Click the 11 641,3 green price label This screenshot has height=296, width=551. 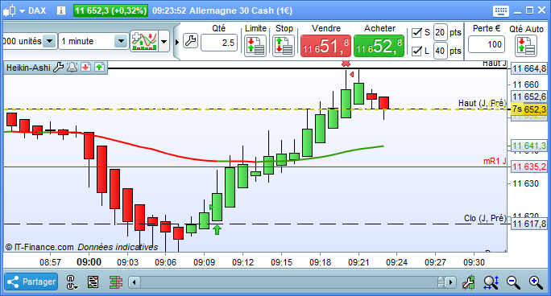tap(529, 146)
